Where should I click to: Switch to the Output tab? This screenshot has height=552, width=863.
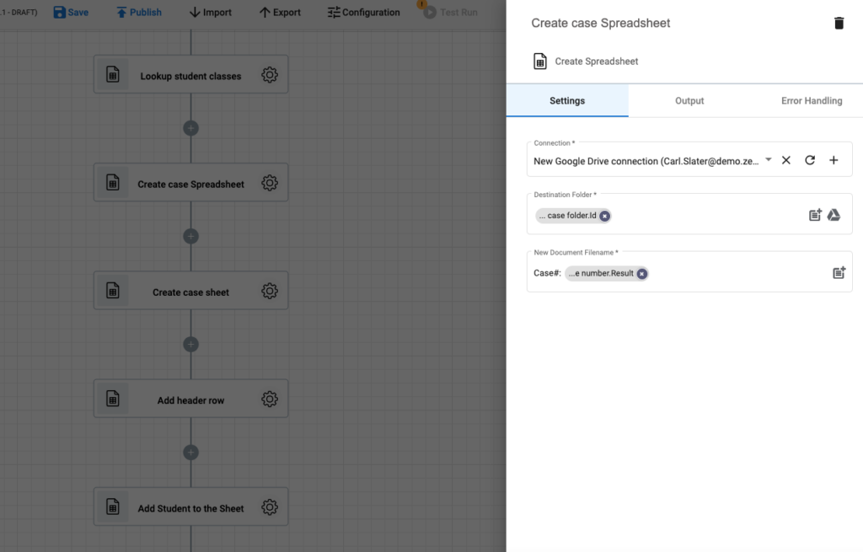pyautogui.click(x=689, y=101)
